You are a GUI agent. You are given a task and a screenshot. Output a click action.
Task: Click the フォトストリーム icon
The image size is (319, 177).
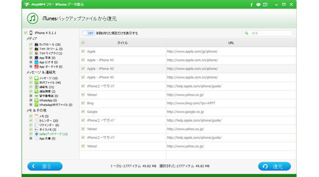pyautogui.click(x=36, y=49)
